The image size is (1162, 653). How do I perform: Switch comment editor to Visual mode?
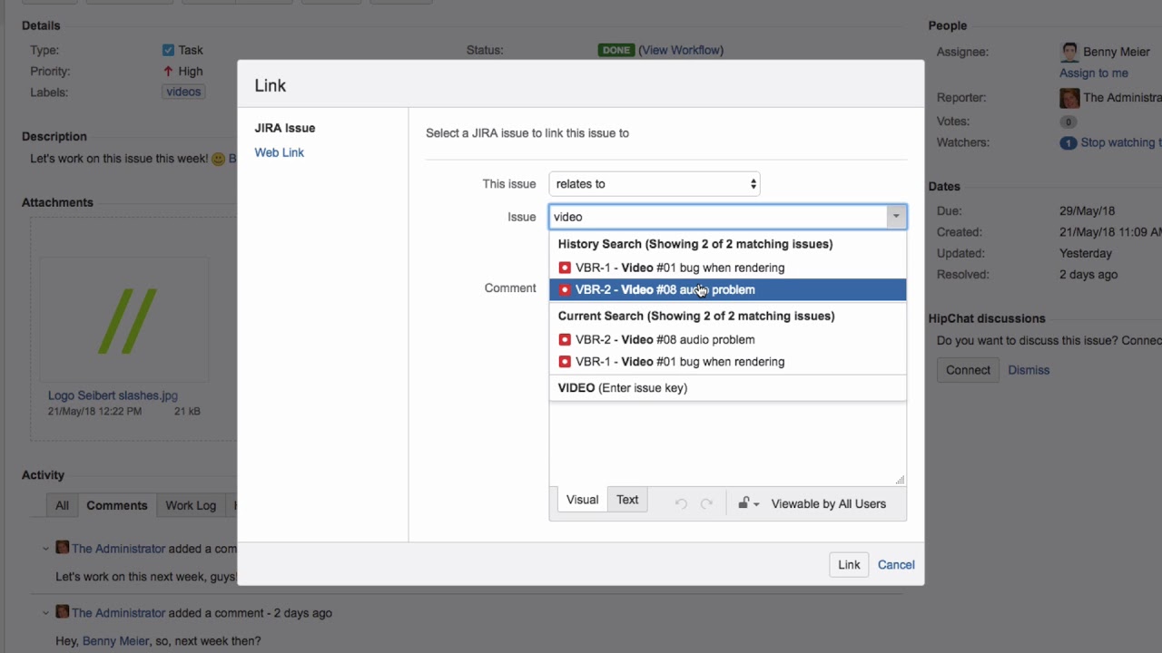point(582,500)
